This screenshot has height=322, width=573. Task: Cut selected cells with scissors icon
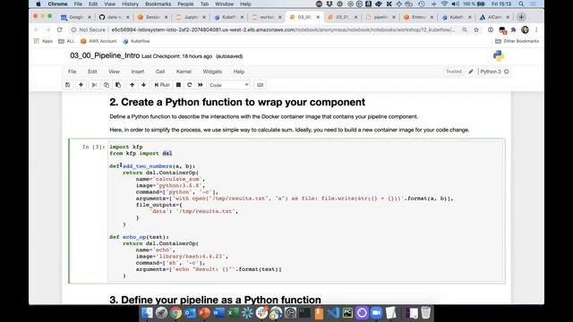click(94, 85)
